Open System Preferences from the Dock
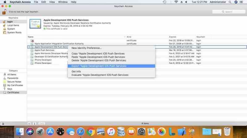Screen dimensions: 247x138 (141, 132)
